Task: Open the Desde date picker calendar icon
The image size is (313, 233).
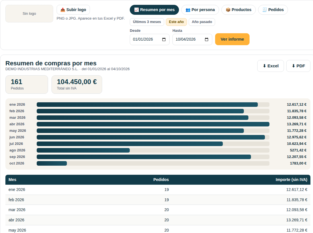Action: [164, 39]
